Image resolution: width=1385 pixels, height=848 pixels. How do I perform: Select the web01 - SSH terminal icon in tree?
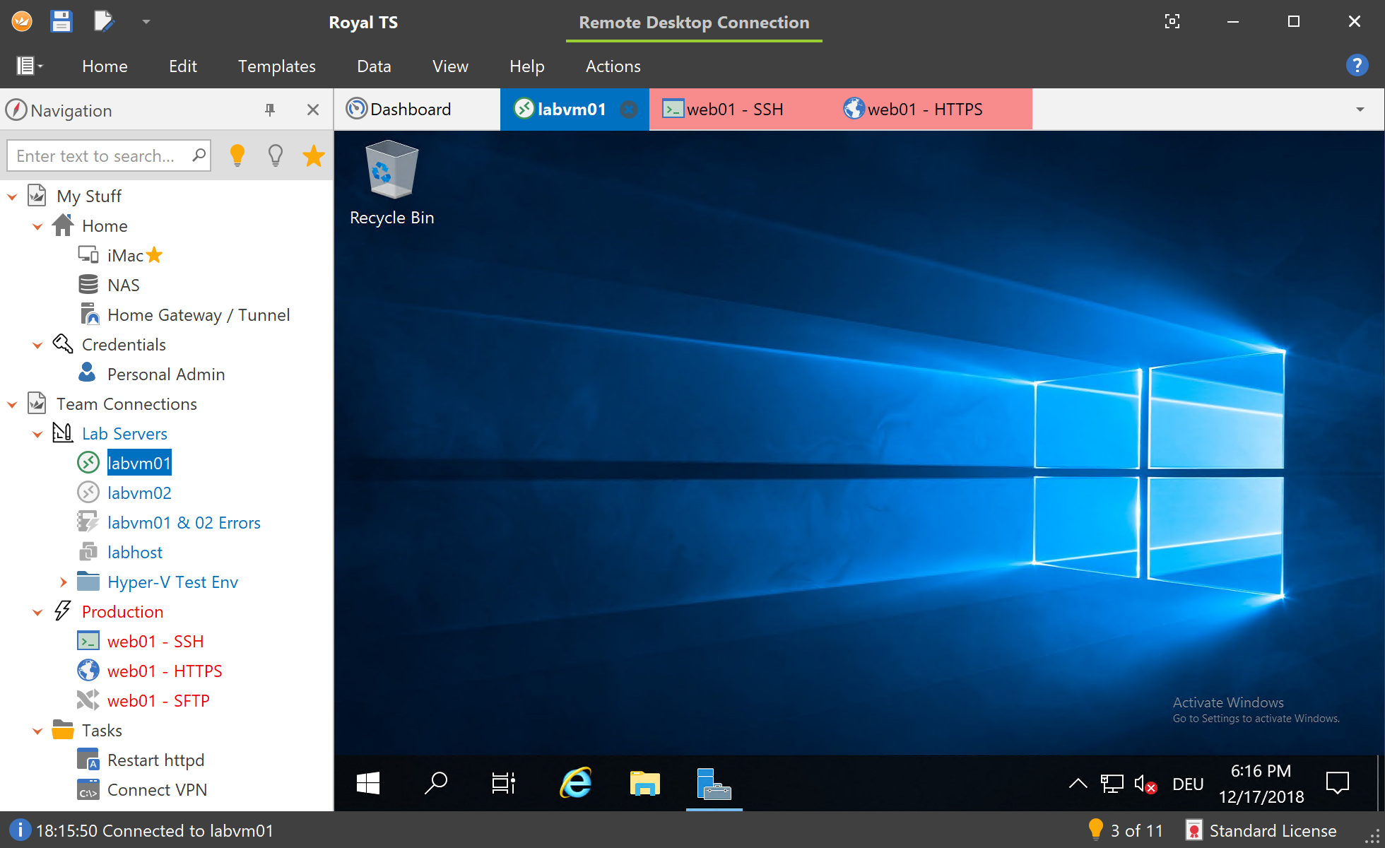coord(88,641)
